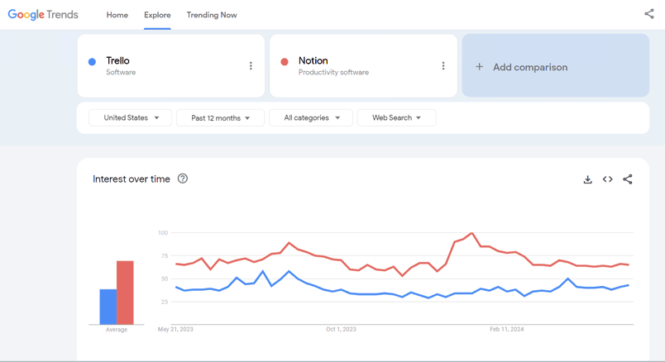Click the 'Productivity software' subtitle
The image size is (665, 362).
333,72
